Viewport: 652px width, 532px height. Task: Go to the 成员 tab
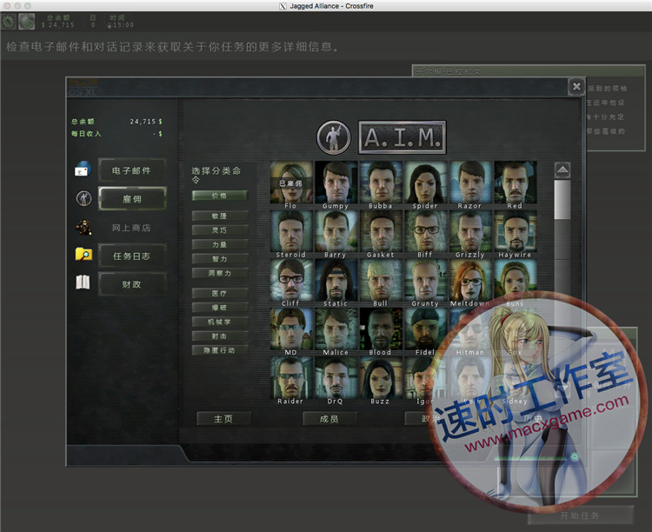pyautogui.click(x=329, y=419)
